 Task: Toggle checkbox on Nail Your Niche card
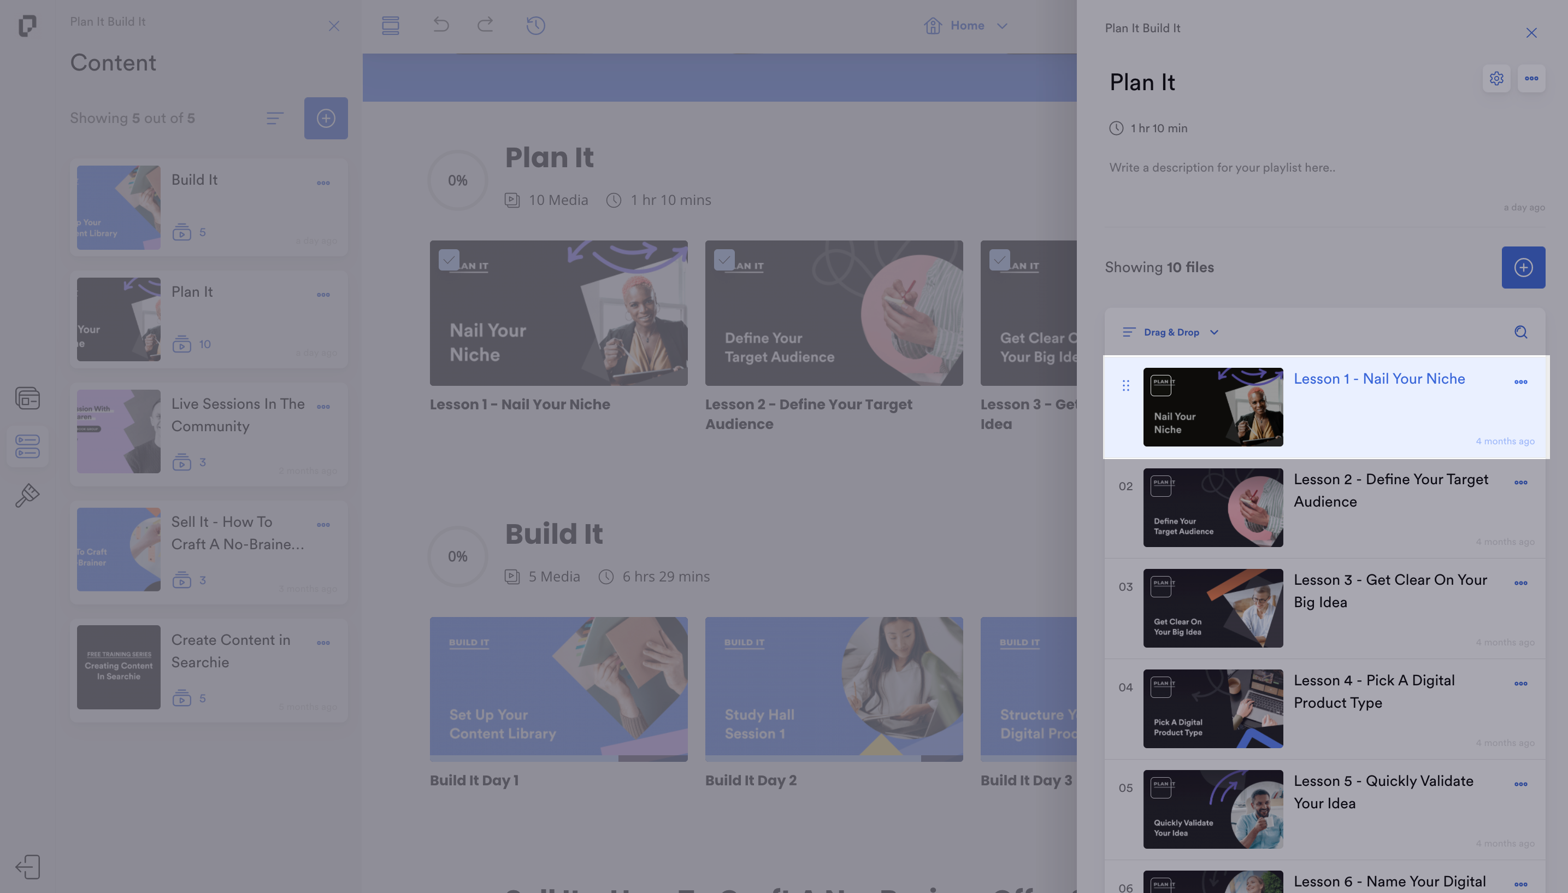tap(449, 260)
